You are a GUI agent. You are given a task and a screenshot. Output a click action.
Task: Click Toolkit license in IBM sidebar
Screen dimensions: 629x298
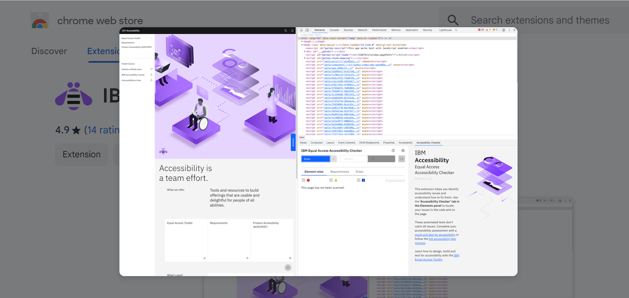pyautogui.click(x=128, y=64)
